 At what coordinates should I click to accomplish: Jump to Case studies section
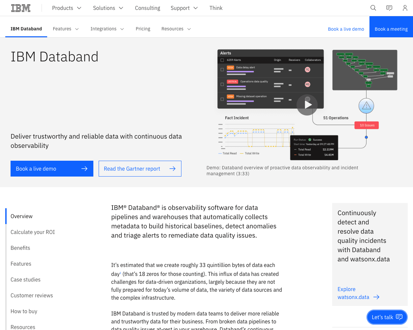pyautogui.click(x=25, y=280)
